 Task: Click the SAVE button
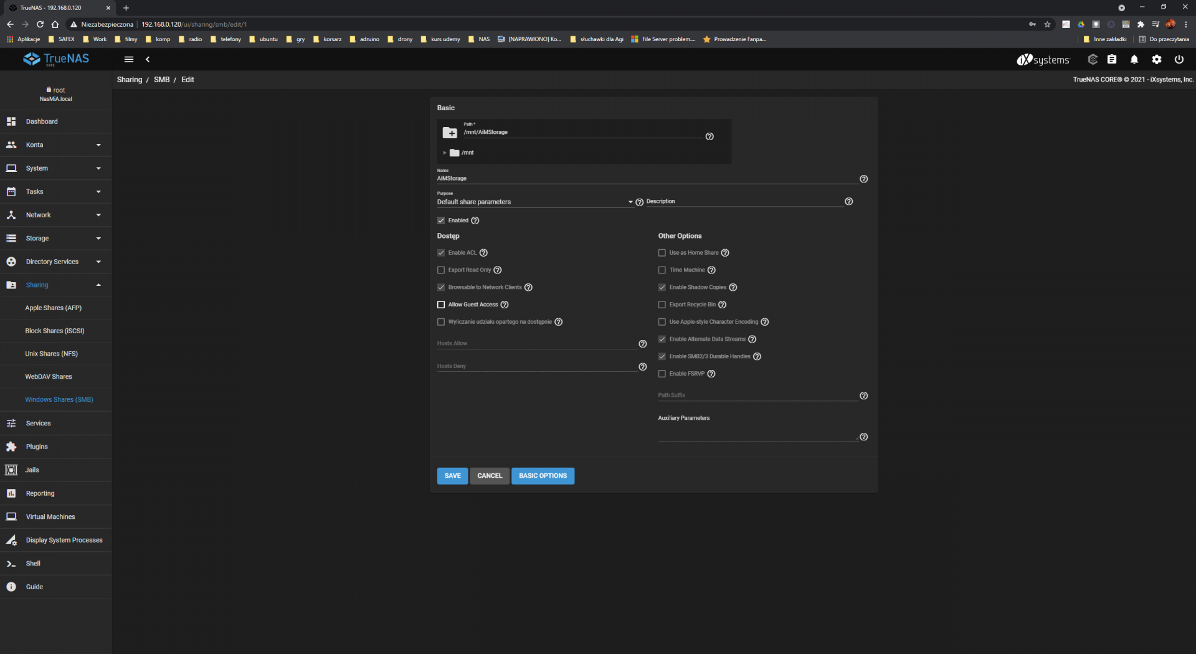453,476
